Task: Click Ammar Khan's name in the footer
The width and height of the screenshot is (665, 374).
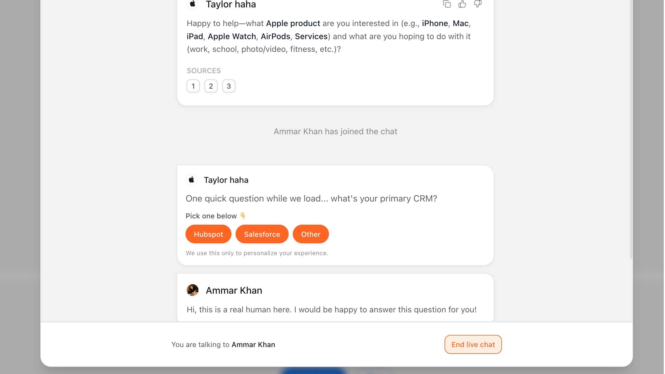Action: pyautogui.click(x=253, y=344)
